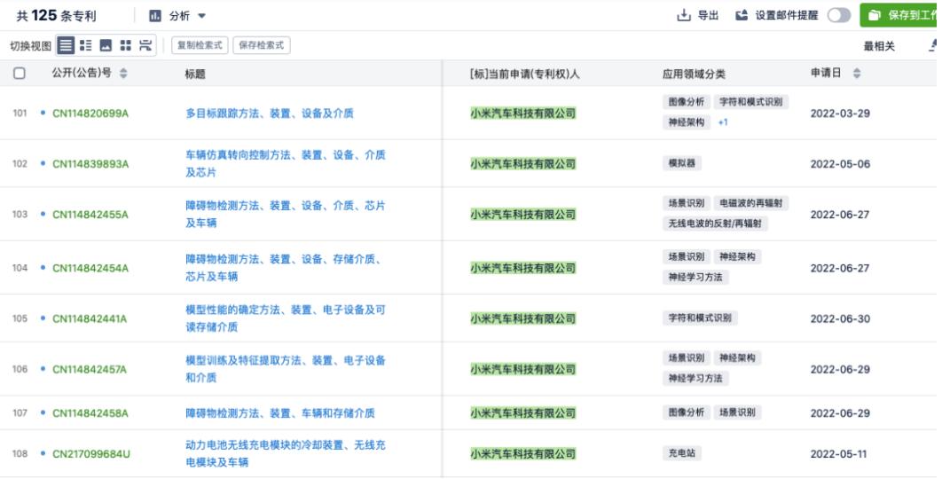Click the 复制检索式 button
950x479 pixels.
[x=199, y=45]
